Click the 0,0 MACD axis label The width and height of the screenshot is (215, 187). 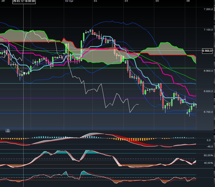(x=209, y=140)
